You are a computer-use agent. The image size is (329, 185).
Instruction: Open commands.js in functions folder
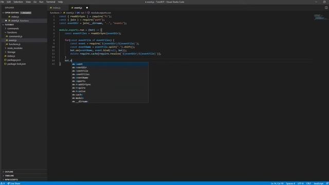15,36
